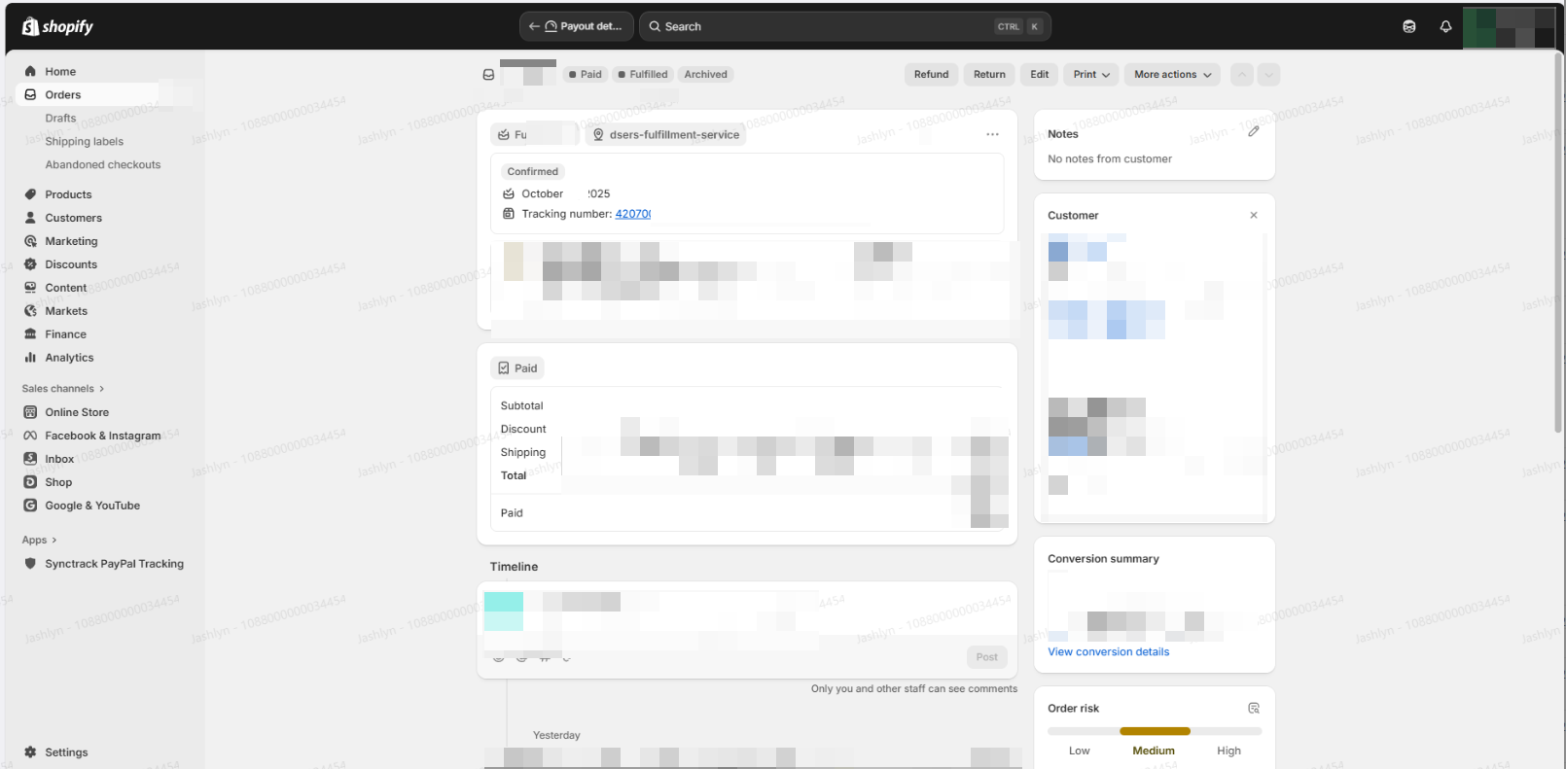
Task: Click the Sidekick assistant icon in top bar
Action: (1409, 26)
